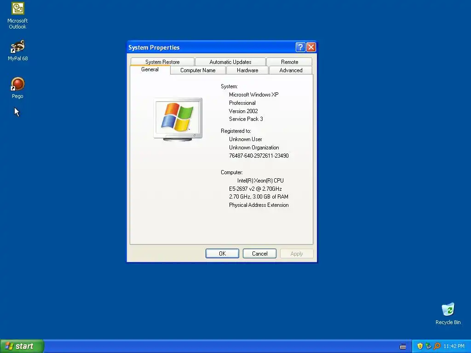Click the 'Computer:' label
The width and height of the screenshot is (471, 353).
(232, 173)
